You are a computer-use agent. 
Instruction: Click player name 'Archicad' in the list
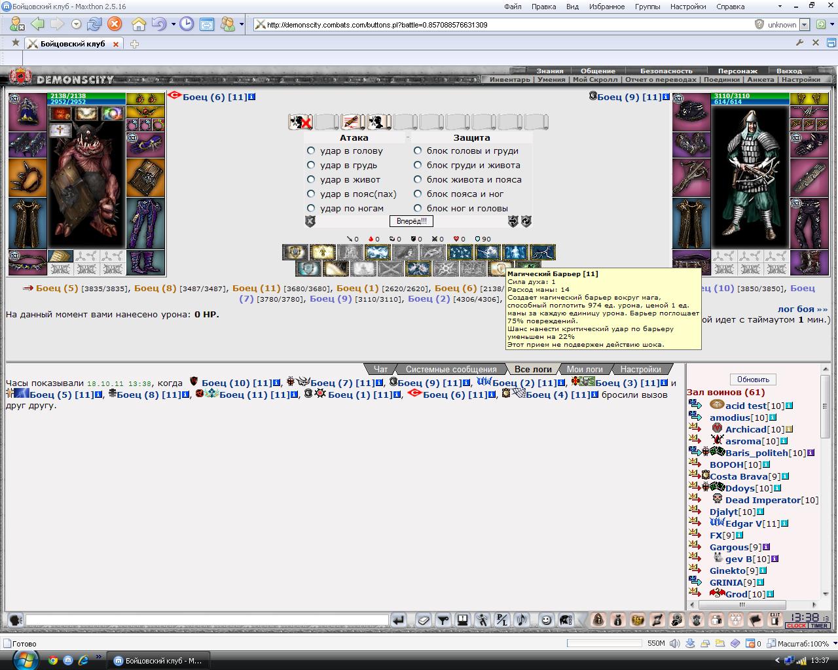coord(746,429)
